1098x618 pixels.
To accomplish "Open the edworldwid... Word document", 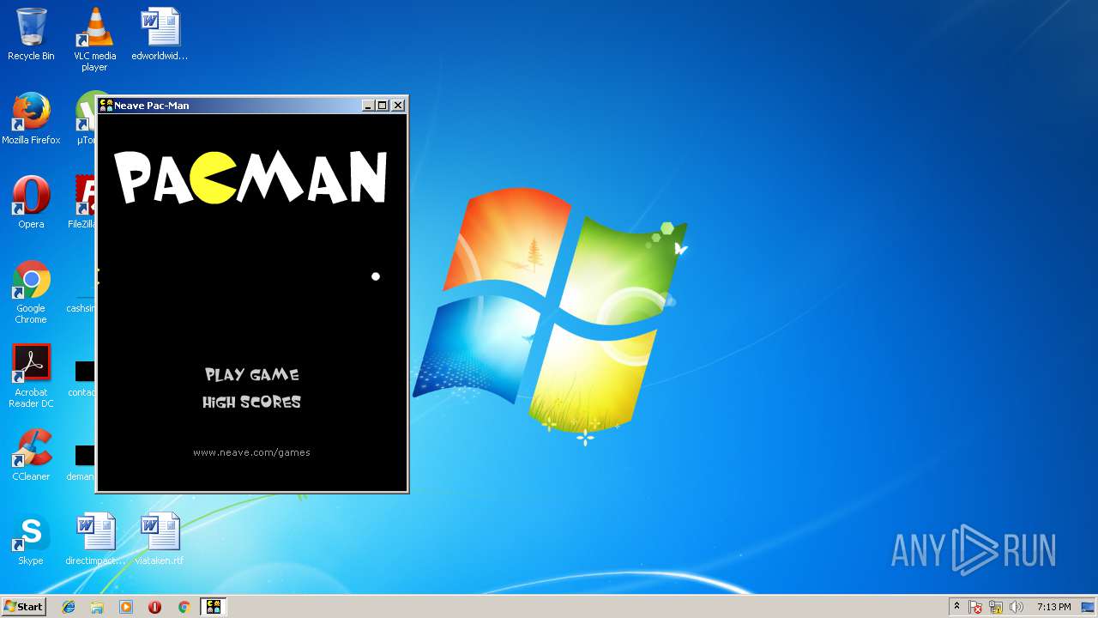I will pyautogui.click(x=160, y=35).
